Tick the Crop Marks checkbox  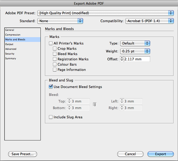55,48
